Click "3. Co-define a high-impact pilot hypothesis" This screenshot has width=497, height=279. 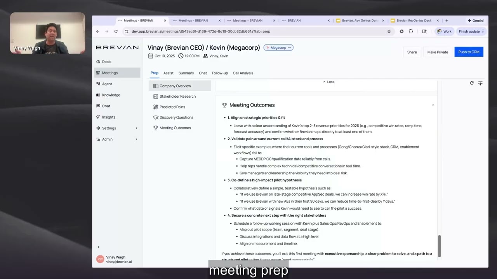tap(264, 180)
